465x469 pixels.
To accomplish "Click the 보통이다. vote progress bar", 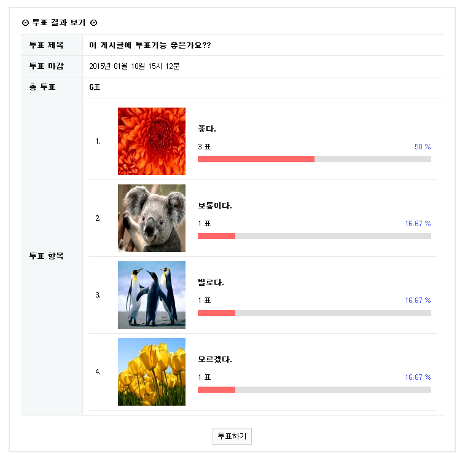I will (x=314, y=236).
